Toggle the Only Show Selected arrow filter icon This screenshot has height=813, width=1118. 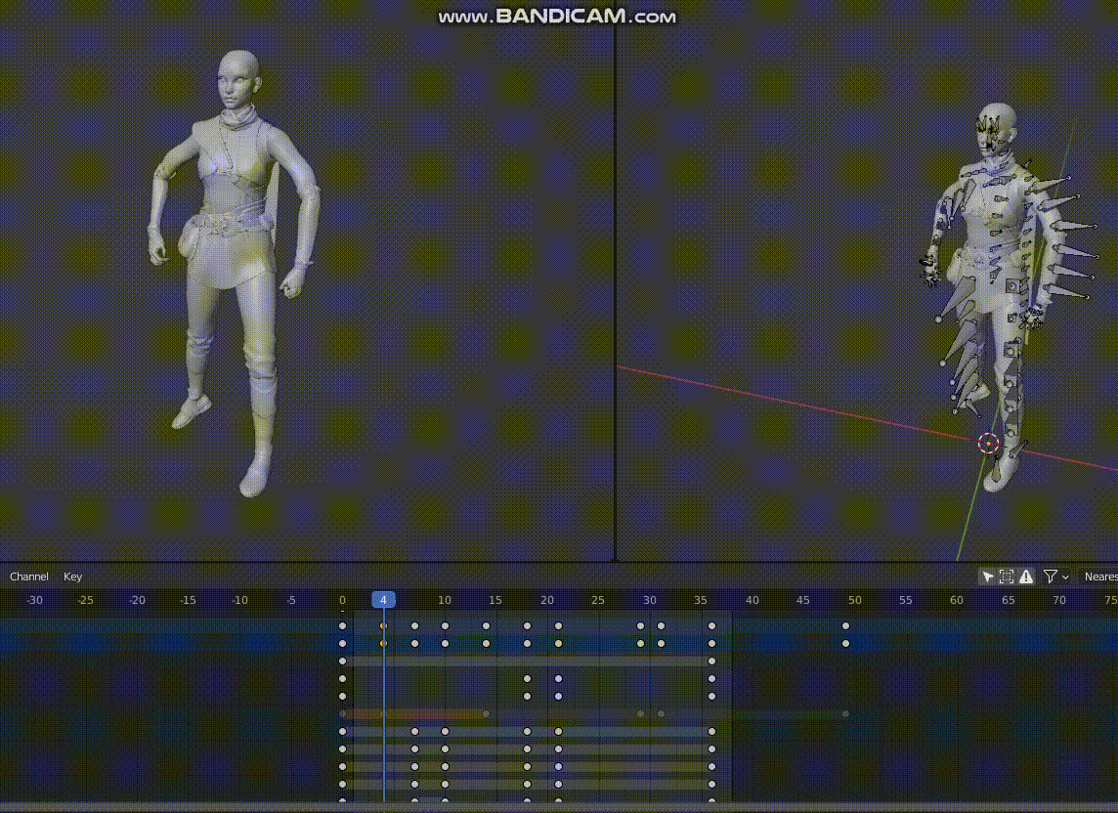point(987,577)
